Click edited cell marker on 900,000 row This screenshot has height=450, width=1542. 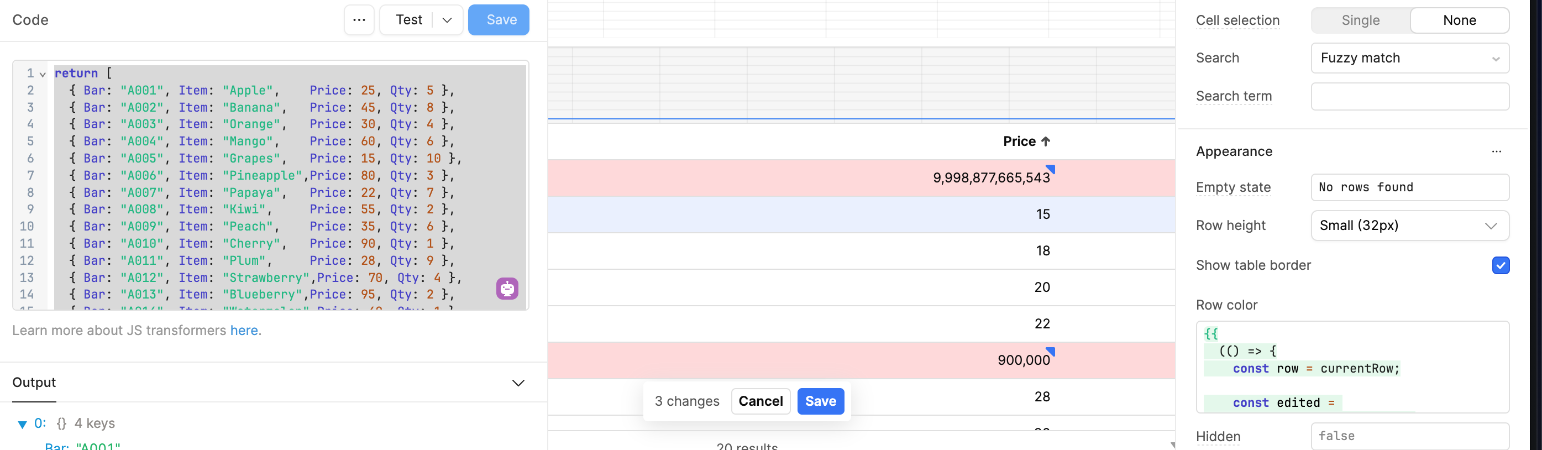click(x=1051, y=351)
